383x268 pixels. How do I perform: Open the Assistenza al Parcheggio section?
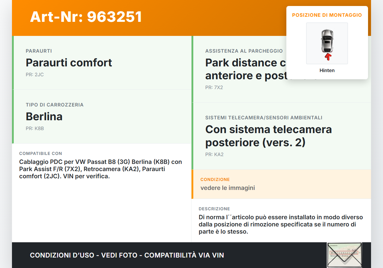point(244,51)
